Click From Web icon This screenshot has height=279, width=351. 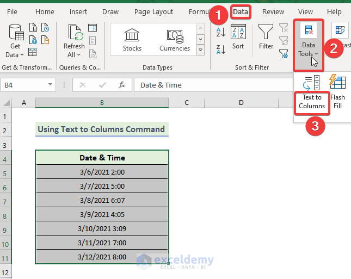pos(33,40)
